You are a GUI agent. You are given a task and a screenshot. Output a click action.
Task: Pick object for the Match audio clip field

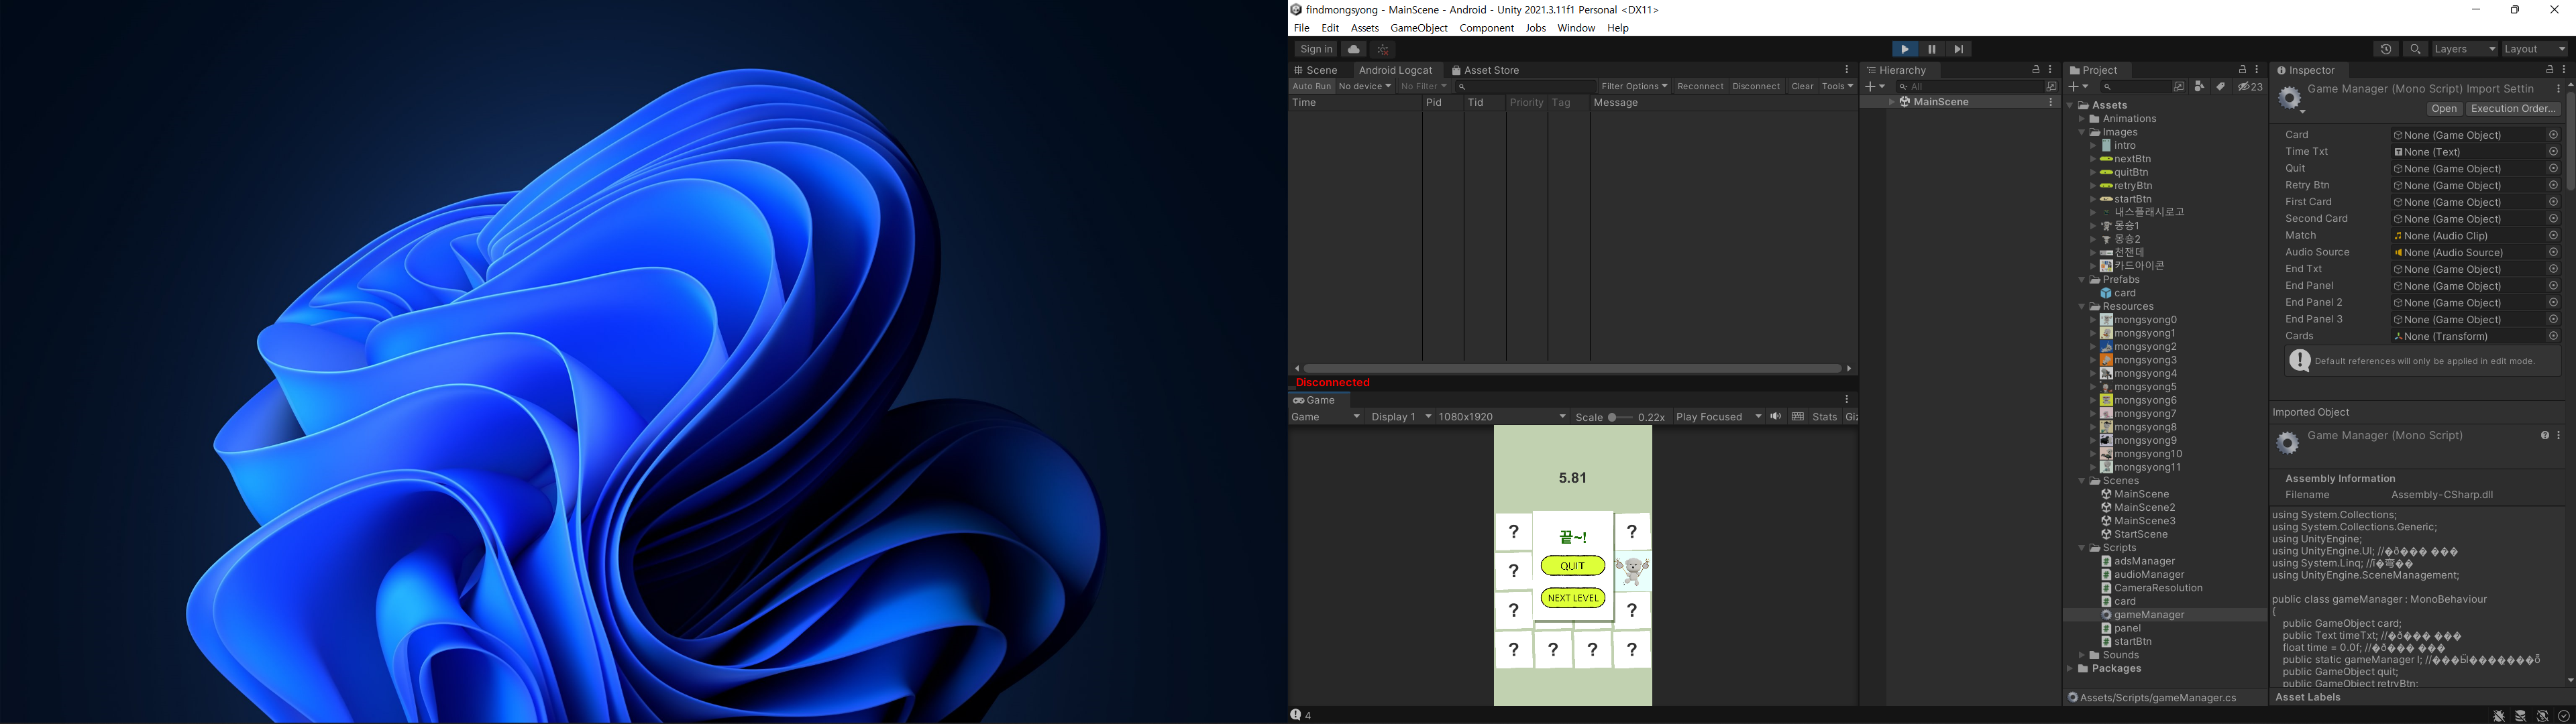2553,236
